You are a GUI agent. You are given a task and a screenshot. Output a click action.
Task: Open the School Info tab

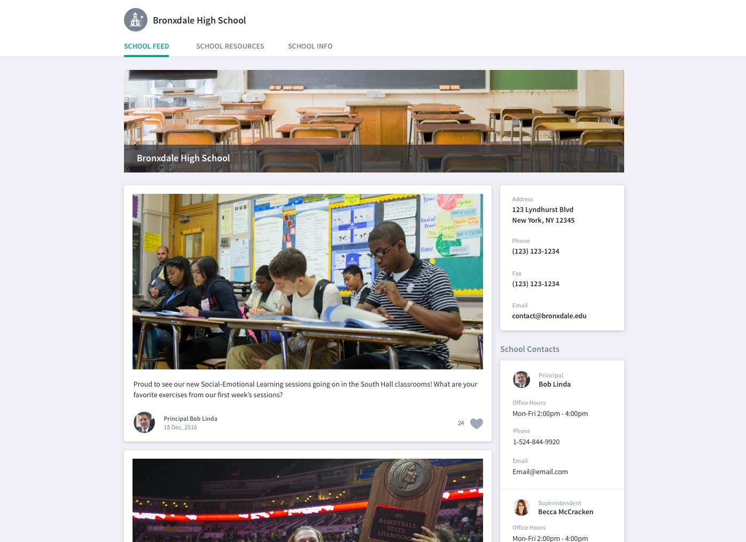[310, 46]
